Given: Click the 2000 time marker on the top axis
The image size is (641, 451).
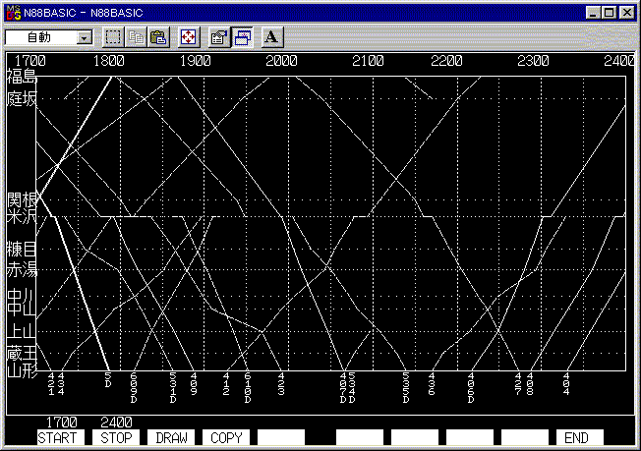Looking at the screenshot, I should [281, 61].
